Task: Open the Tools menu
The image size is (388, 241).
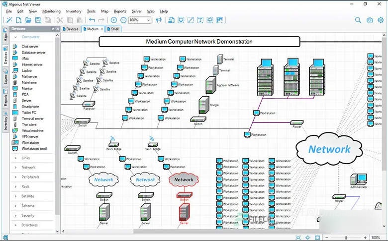Action: pos(91,11)
